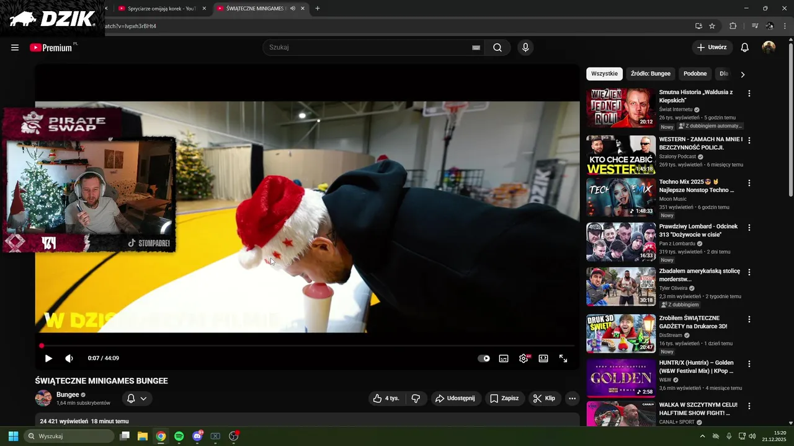The image size is (794, 446).
Task: Open options menu for WALKA W SZCZYTNYM CELU
Action: pyautogui.click(x=749, y=406)
